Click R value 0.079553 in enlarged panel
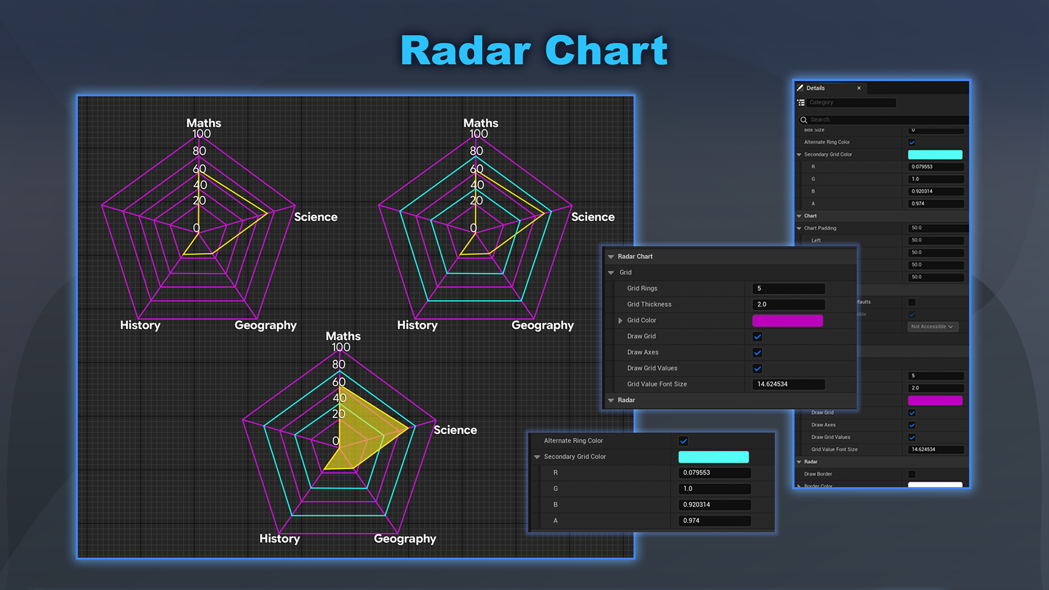 pyautogui.click(x=715, y=473)
